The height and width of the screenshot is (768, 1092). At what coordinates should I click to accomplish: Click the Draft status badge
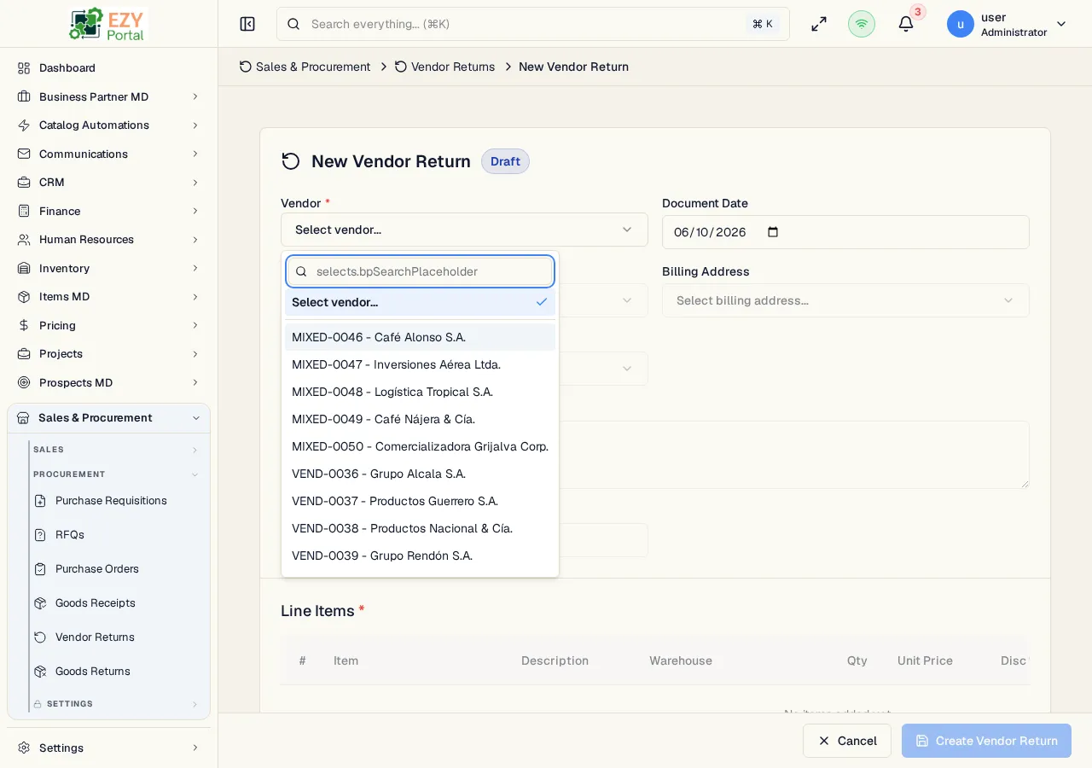tap(505, 161)
